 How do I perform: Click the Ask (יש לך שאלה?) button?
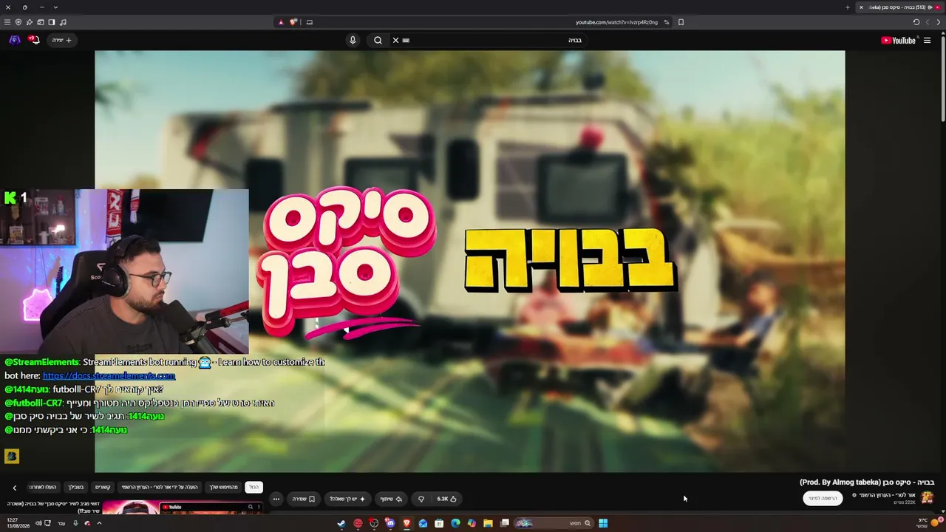[x=347, y=499]
